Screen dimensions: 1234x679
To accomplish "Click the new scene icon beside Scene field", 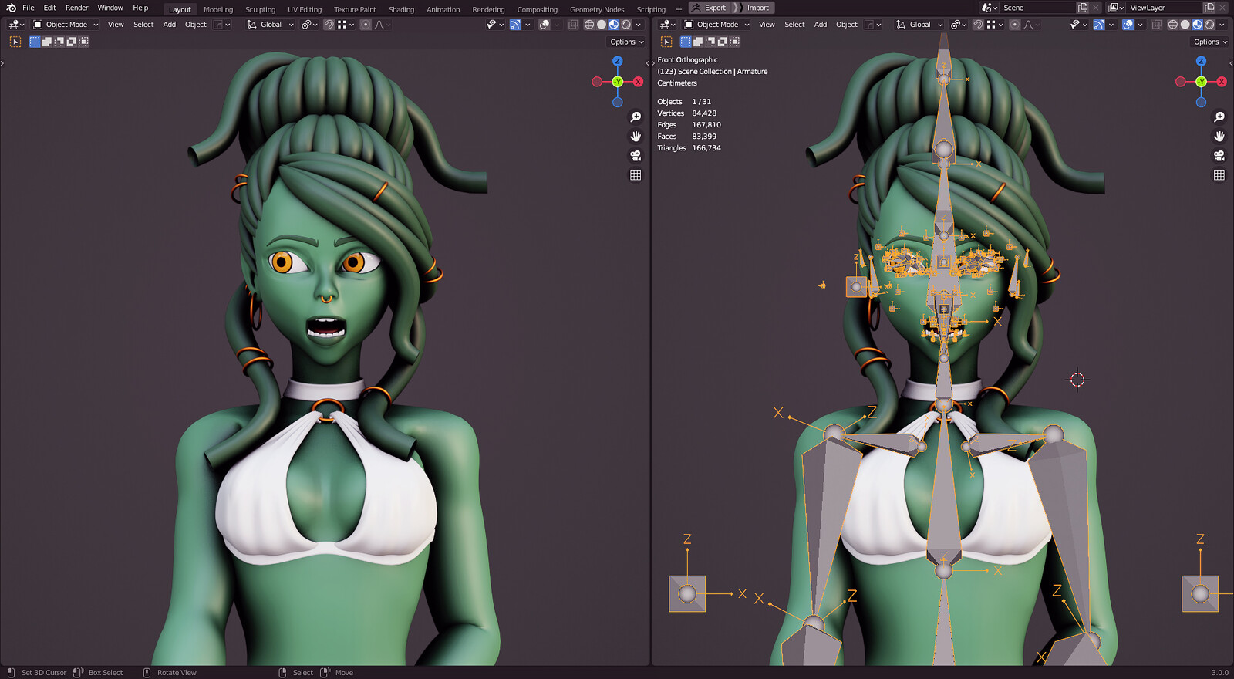I will click(1083, 8).
